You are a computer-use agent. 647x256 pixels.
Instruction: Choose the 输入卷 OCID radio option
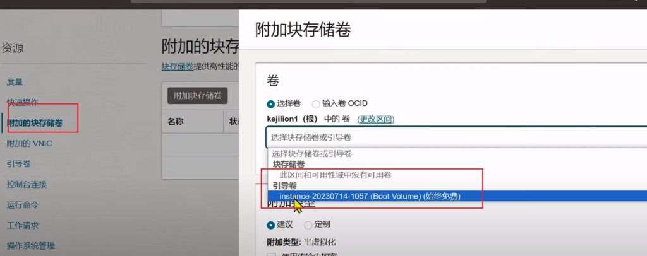point(317,103)
